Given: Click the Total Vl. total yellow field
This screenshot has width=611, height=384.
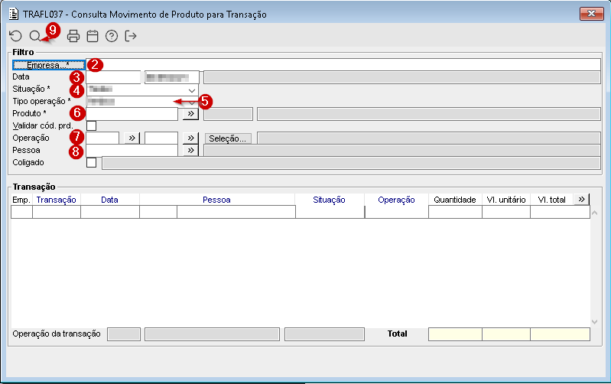Looking at the screenshot, I should [560, 334].
